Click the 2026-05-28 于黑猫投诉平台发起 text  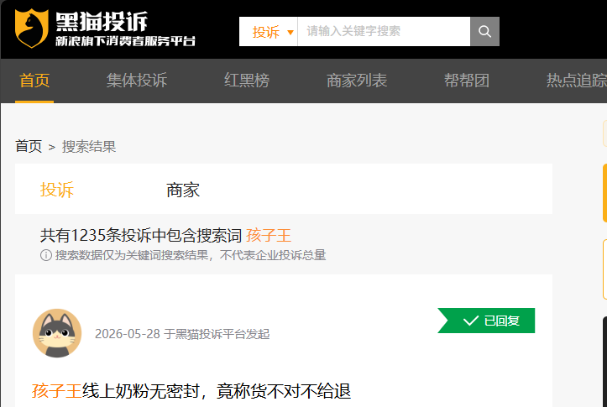(182, 334)
